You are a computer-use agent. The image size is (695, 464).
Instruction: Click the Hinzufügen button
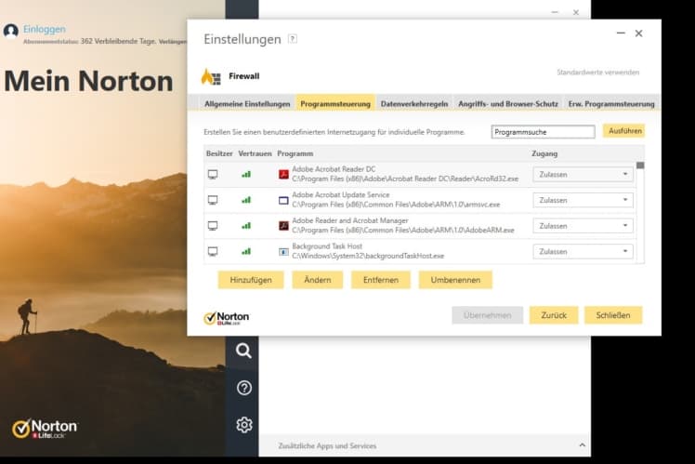[251, 280]
